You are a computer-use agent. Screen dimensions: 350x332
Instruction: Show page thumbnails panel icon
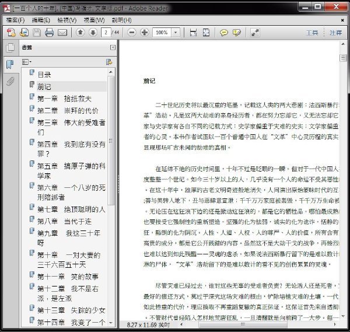(10, 48)
